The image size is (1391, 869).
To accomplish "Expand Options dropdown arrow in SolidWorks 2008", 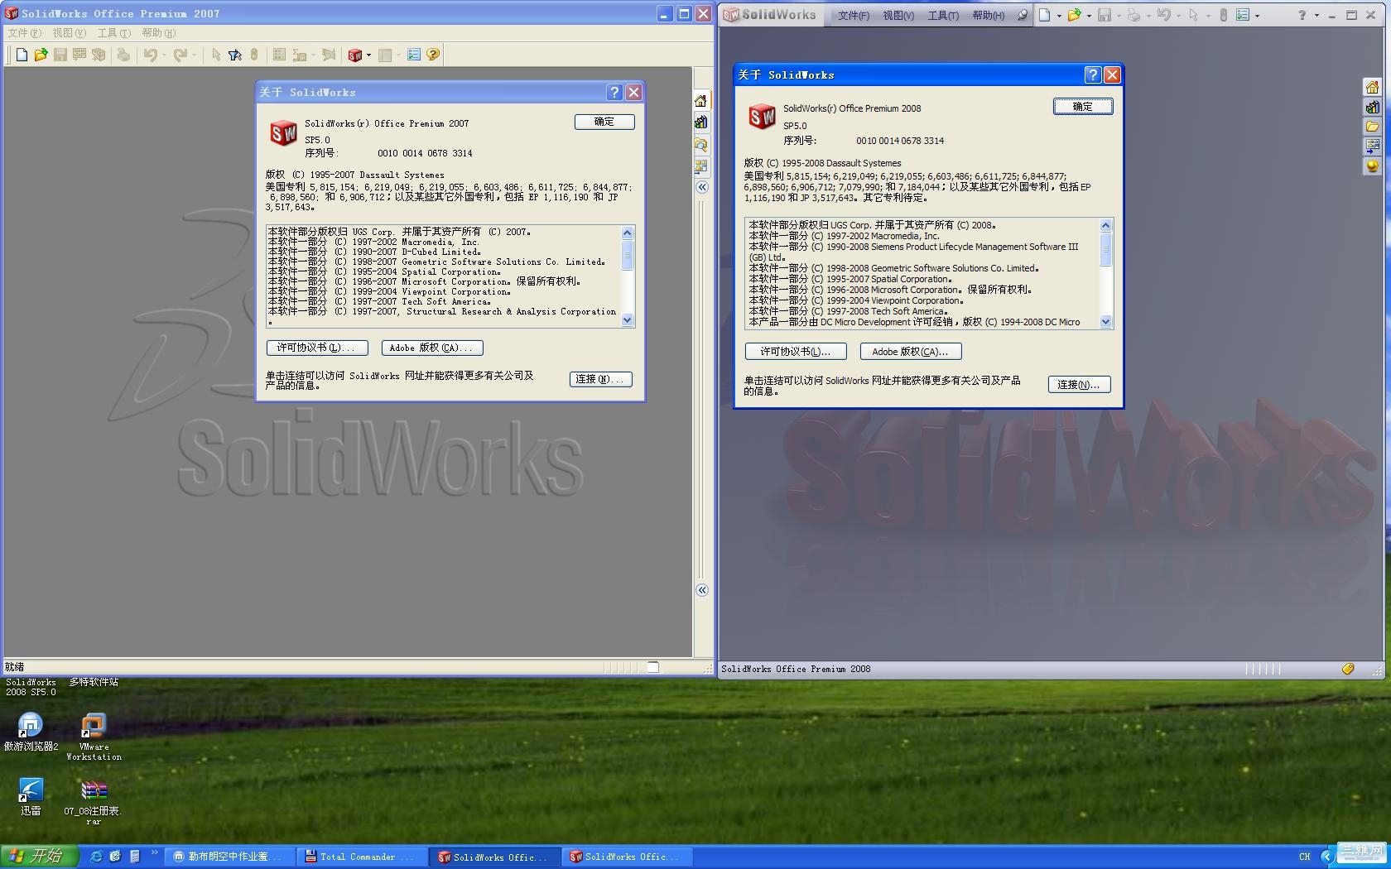I will coord(1257,16).
